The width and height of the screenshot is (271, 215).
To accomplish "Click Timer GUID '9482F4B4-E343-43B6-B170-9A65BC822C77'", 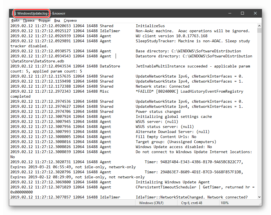I will tap(200, 162).
